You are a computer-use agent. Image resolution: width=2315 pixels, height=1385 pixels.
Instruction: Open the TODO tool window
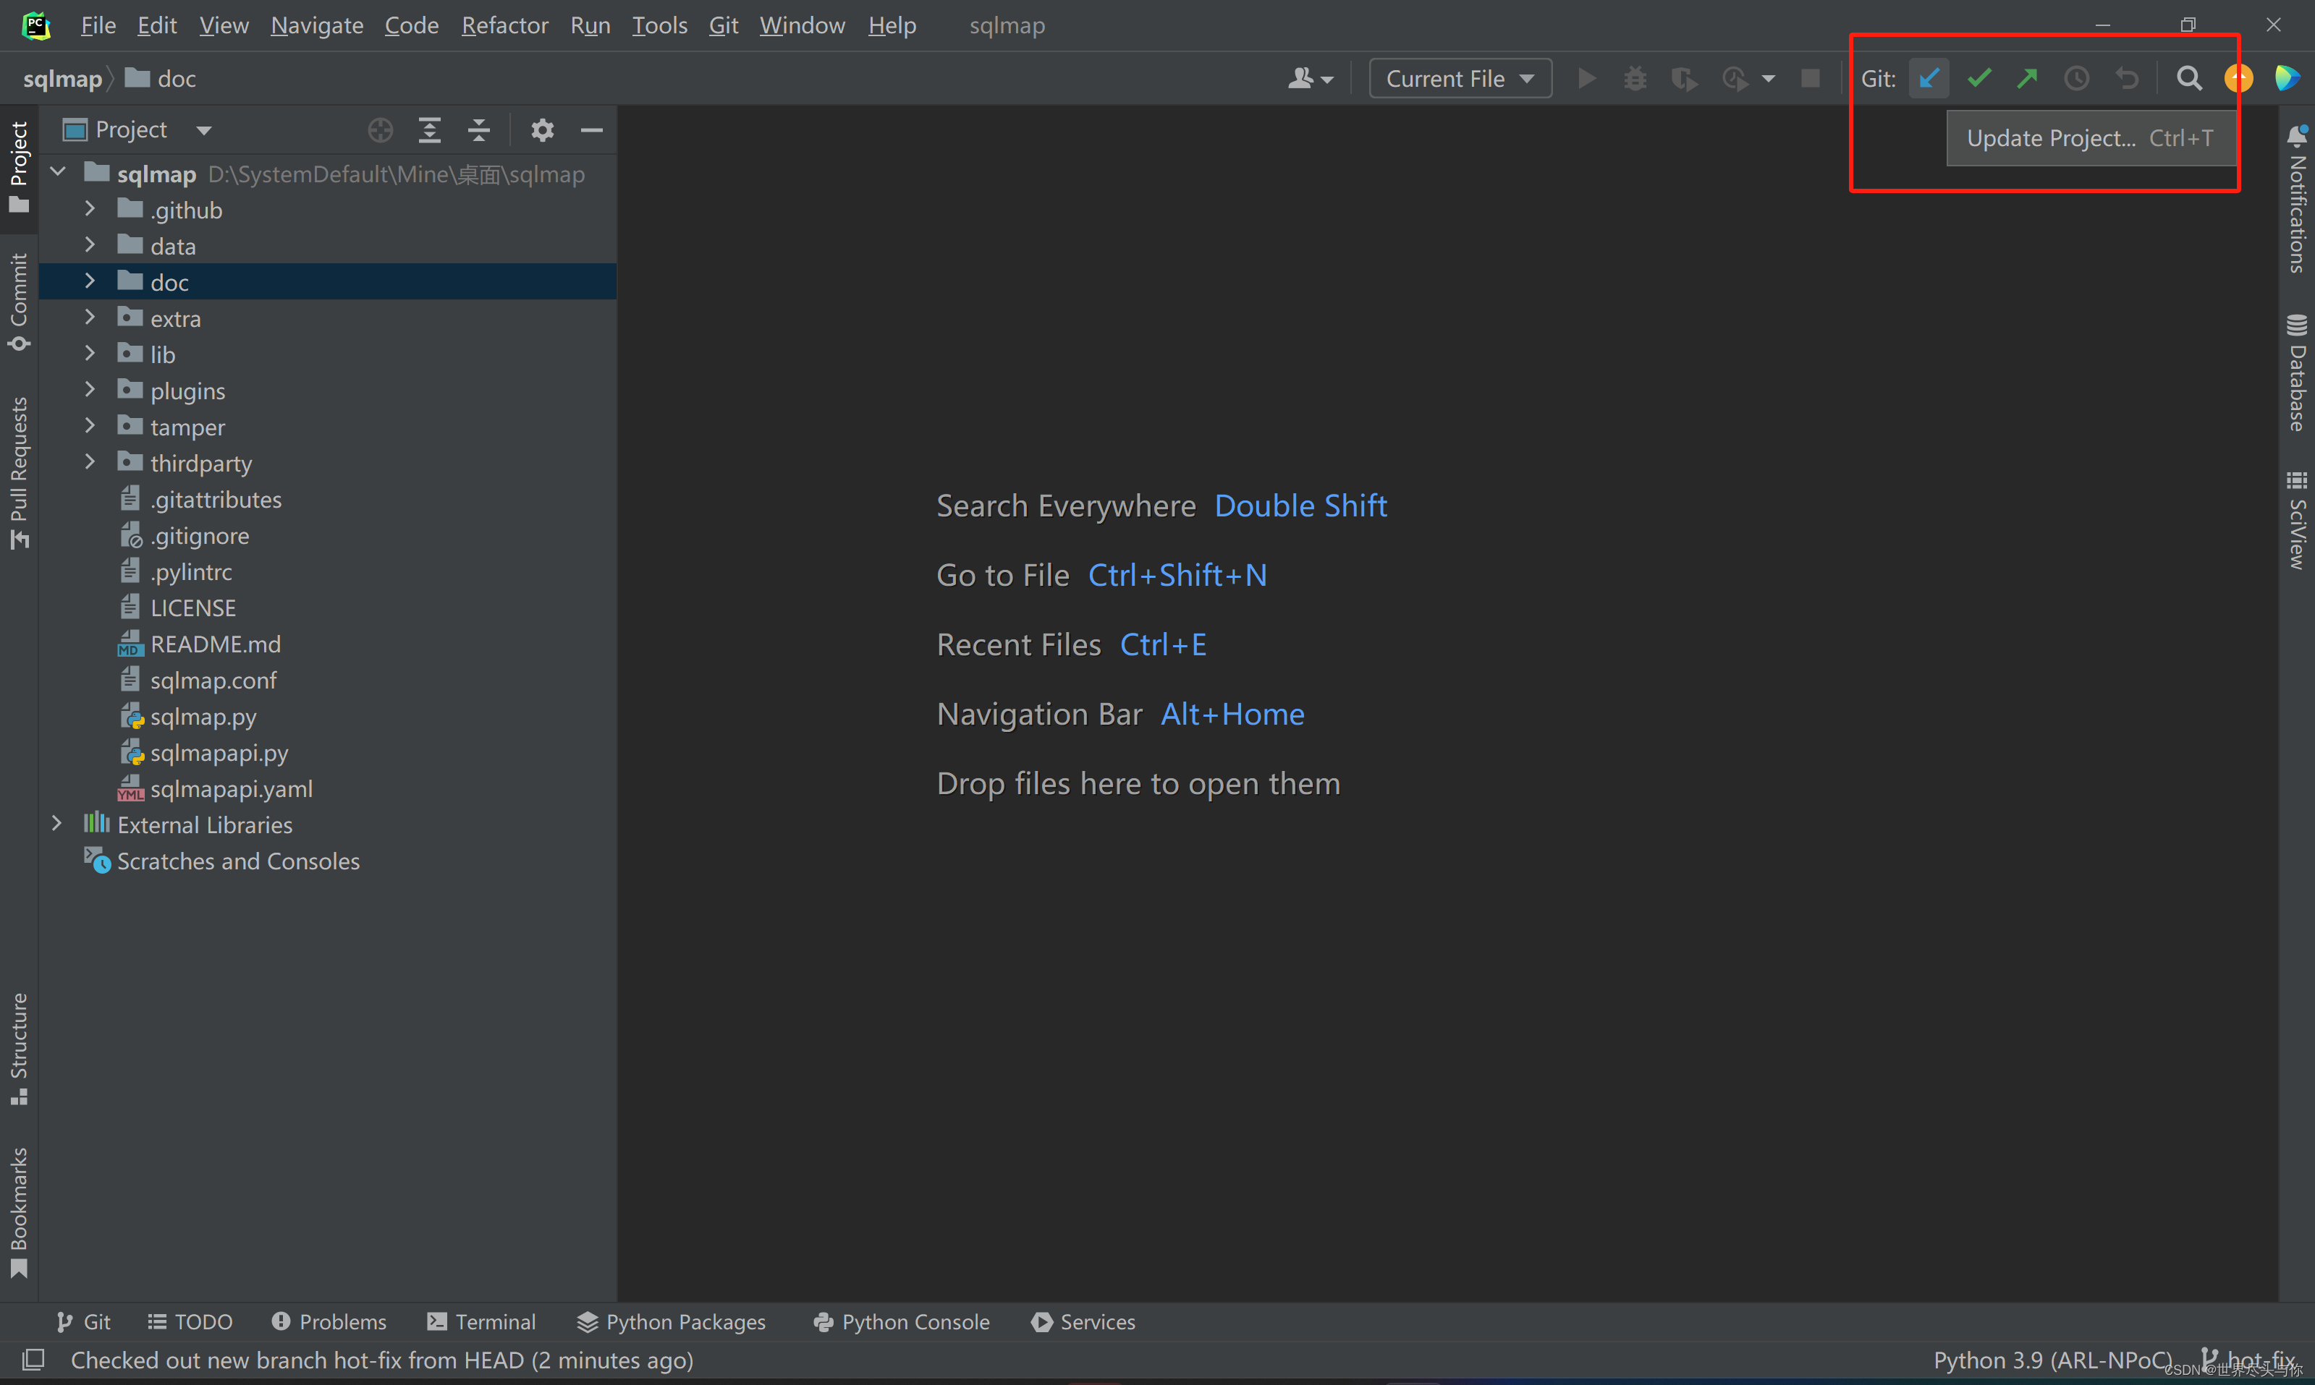click(x=190, y=1321)
